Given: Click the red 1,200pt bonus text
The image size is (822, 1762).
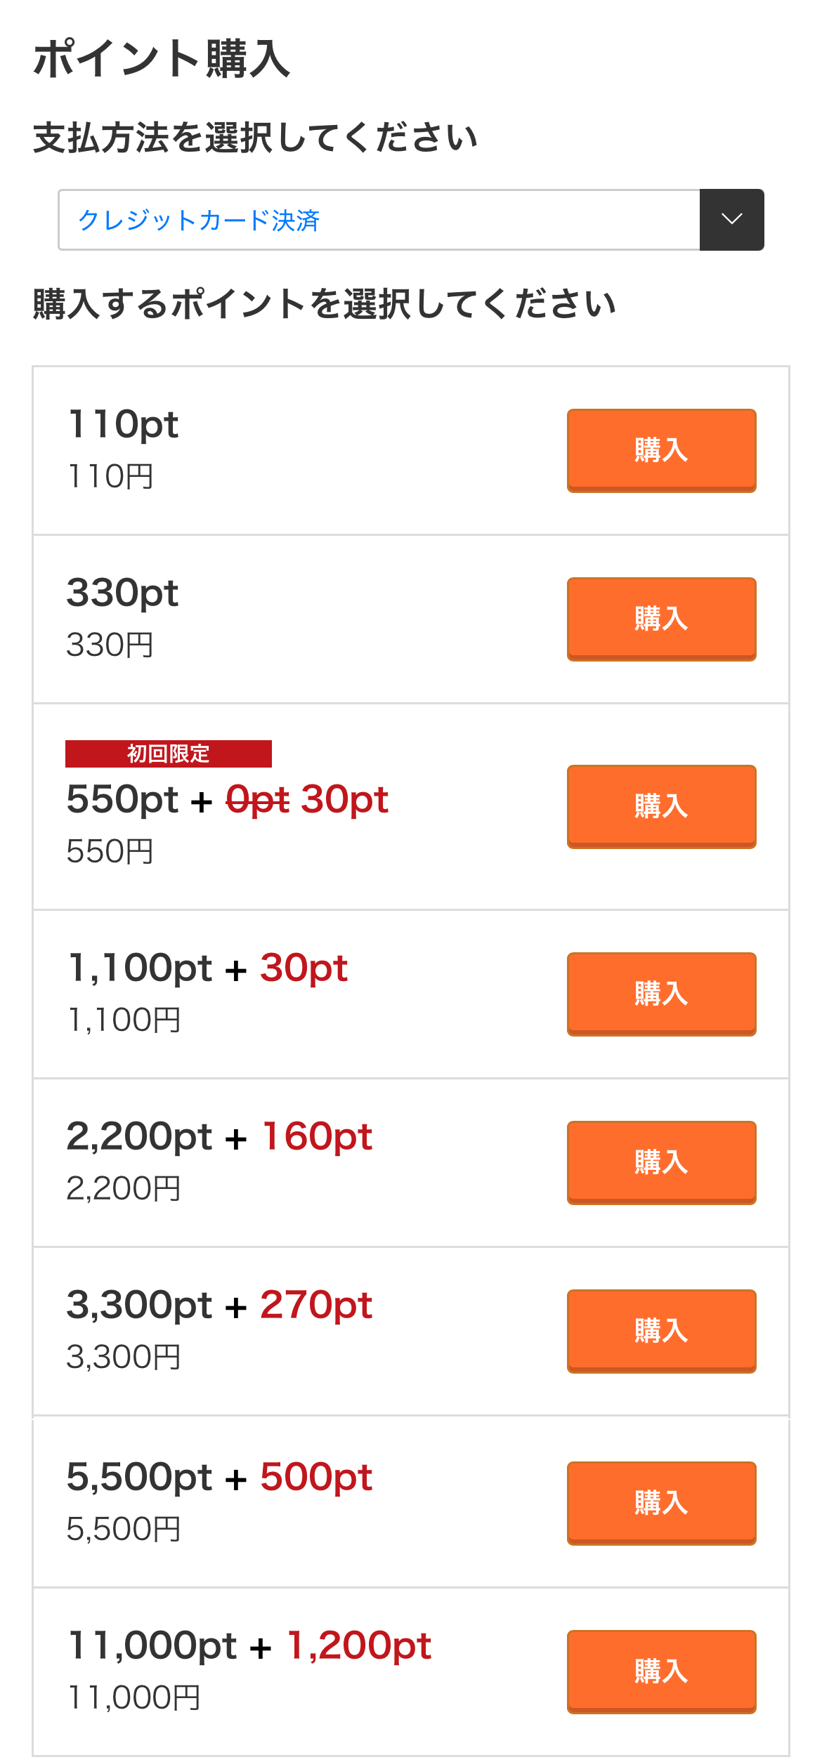Looking at the screenshot, I should [359, 1646].
